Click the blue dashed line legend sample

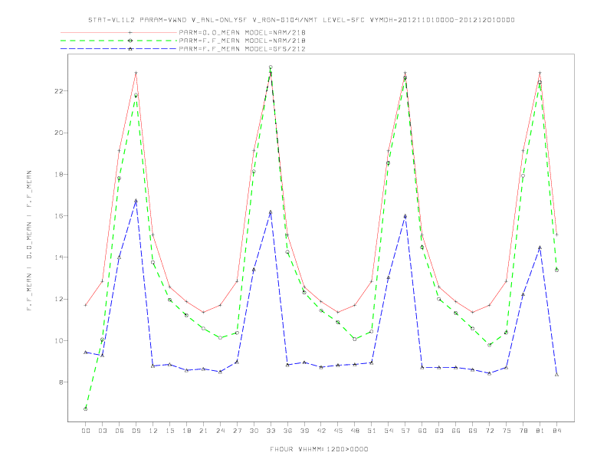119,49
